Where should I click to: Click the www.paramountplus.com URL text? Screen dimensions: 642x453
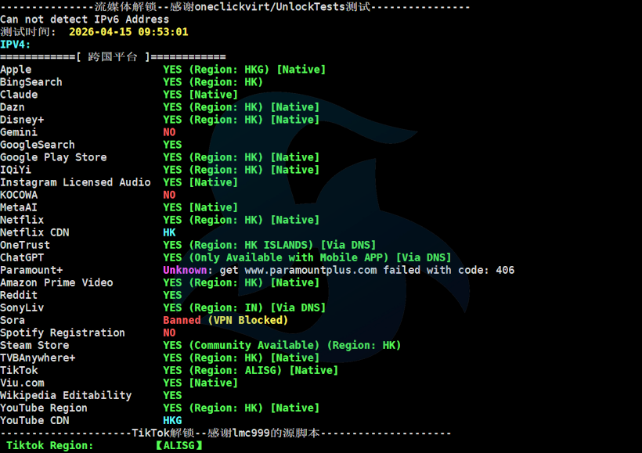[x=310, y=270]
